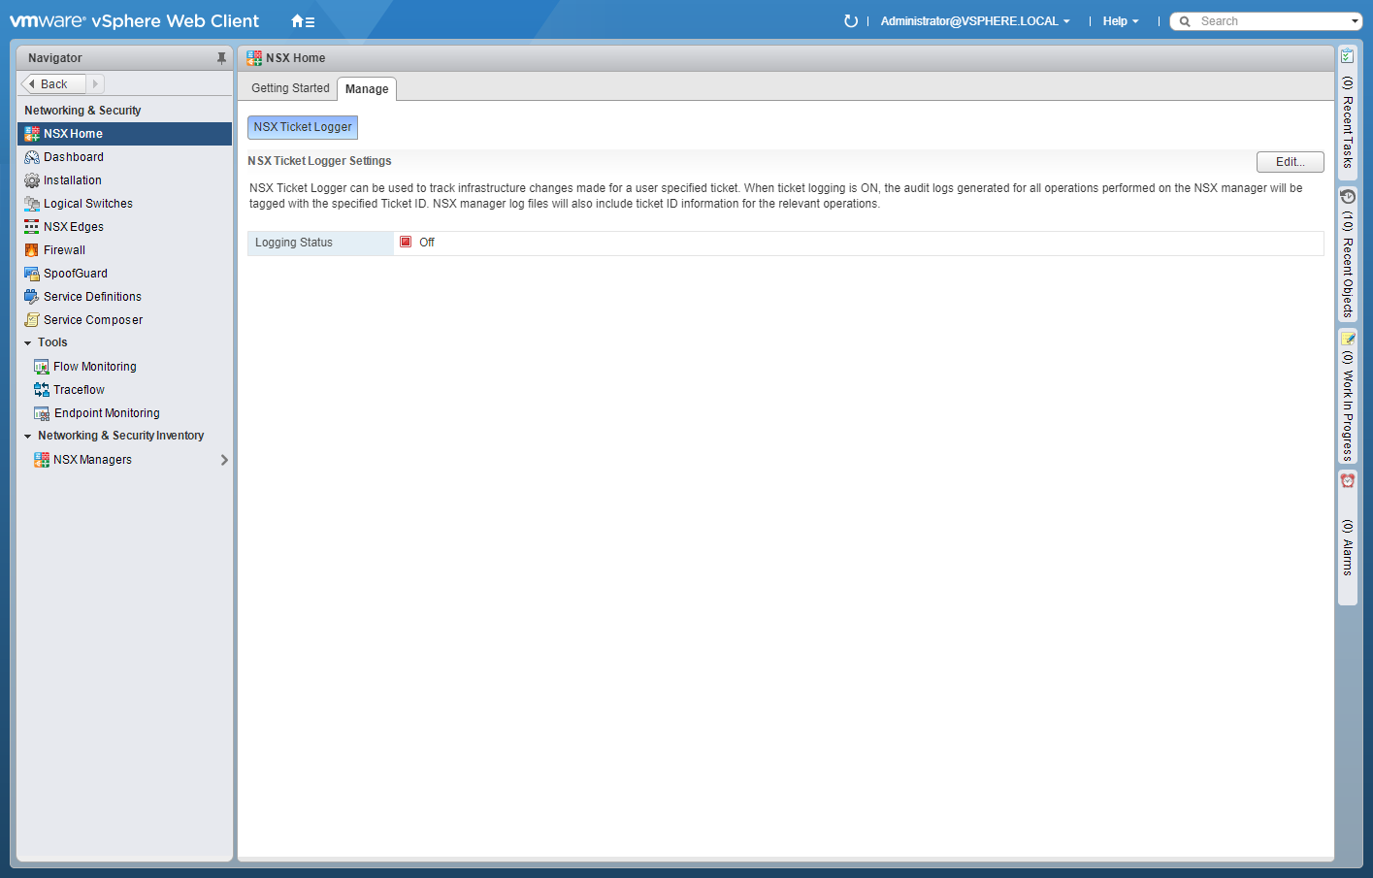Open Installation gear icon item

point(32,180)
